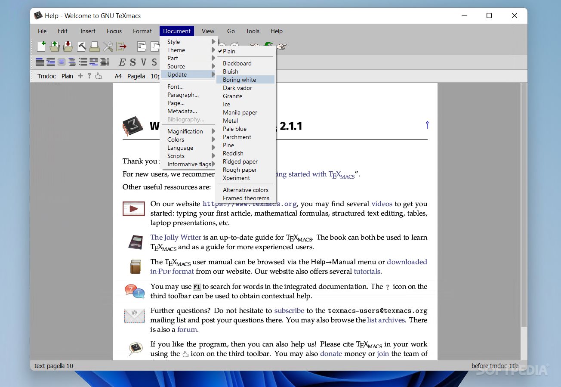Expand the Colors submenu arrow
561x387 pixels.
tap(213, 139)
